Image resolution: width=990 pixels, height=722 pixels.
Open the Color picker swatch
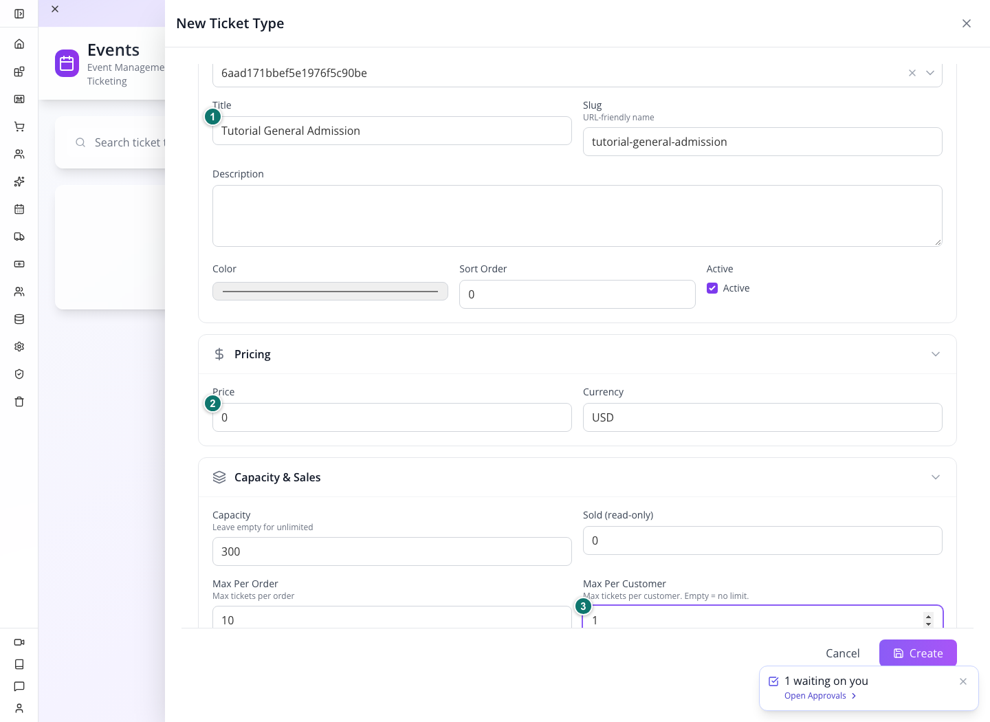pos(330,292)
